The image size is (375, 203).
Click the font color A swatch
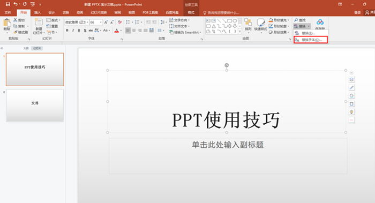[116, 31]
